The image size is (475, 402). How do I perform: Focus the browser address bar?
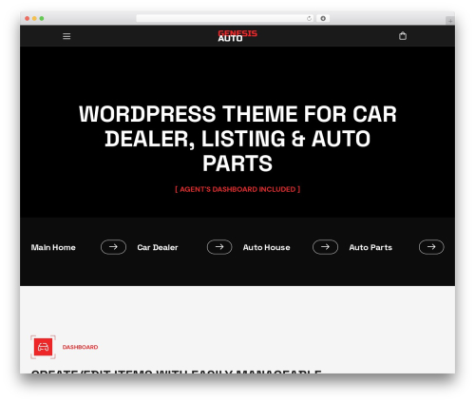224,18
